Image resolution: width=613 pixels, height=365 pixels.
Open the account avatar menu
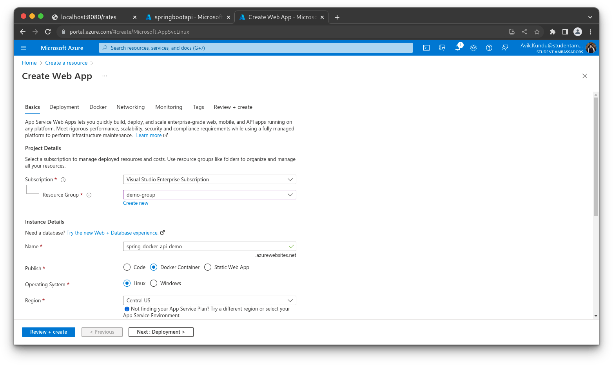pyautogui.click(x=591, y=48)
